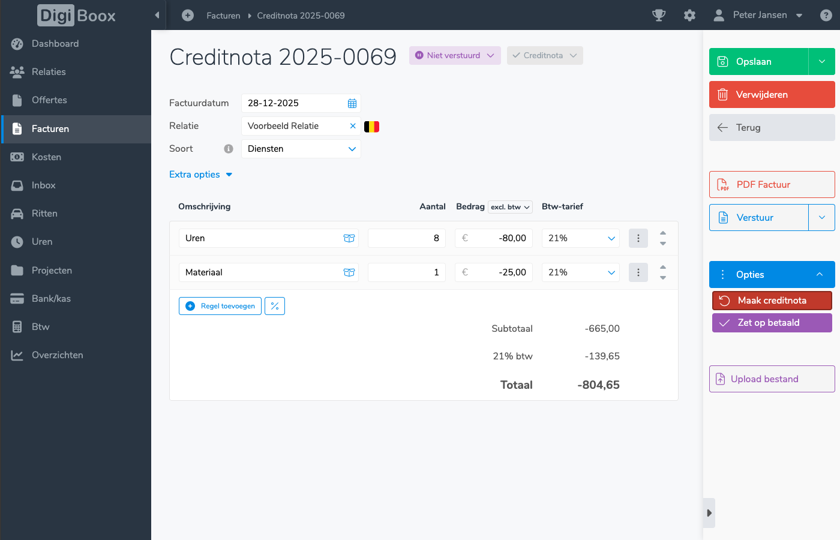Image resolution: width=840 pixels, height=540 pixels.
Task: Collapse the Opties section
Action: [x=819, y=274]
